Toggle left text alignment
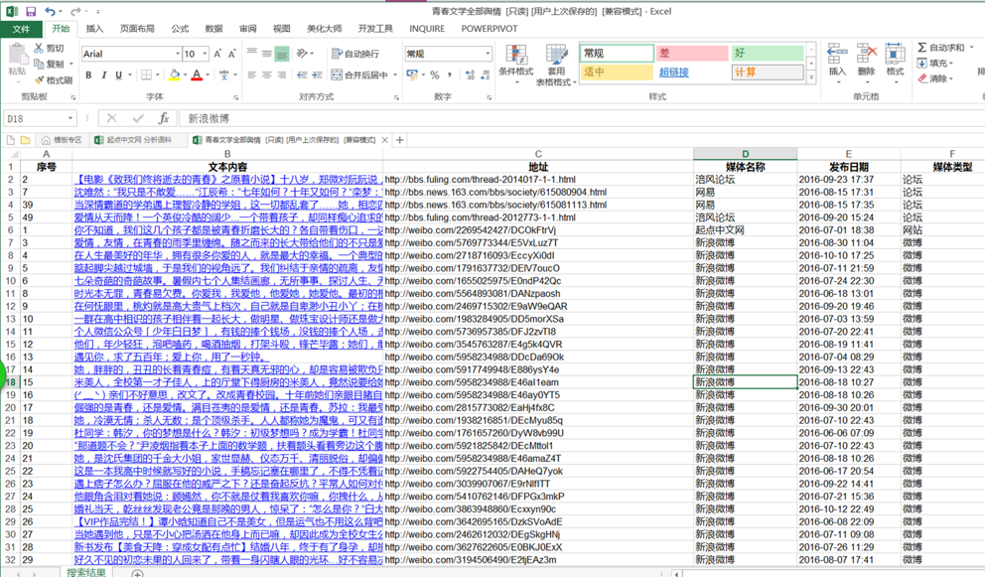The image size is (985, 577). click(252, 74)
